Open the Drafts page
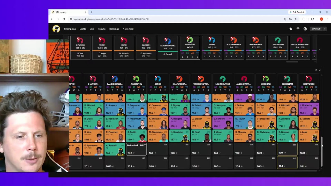Screen dimensions: 331x186 tap(83, 29)
